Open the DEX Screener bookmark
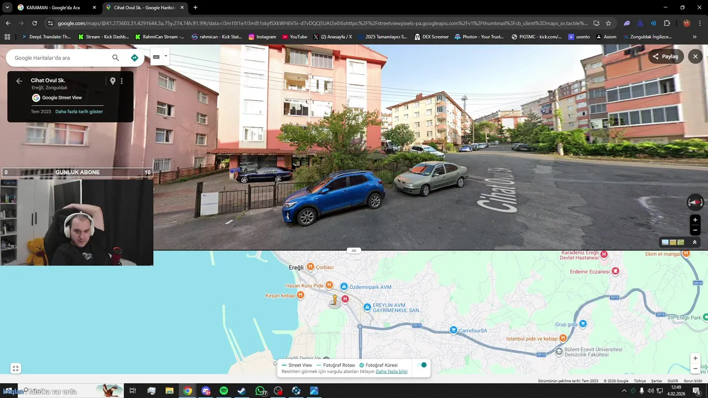 coord(431,37)
